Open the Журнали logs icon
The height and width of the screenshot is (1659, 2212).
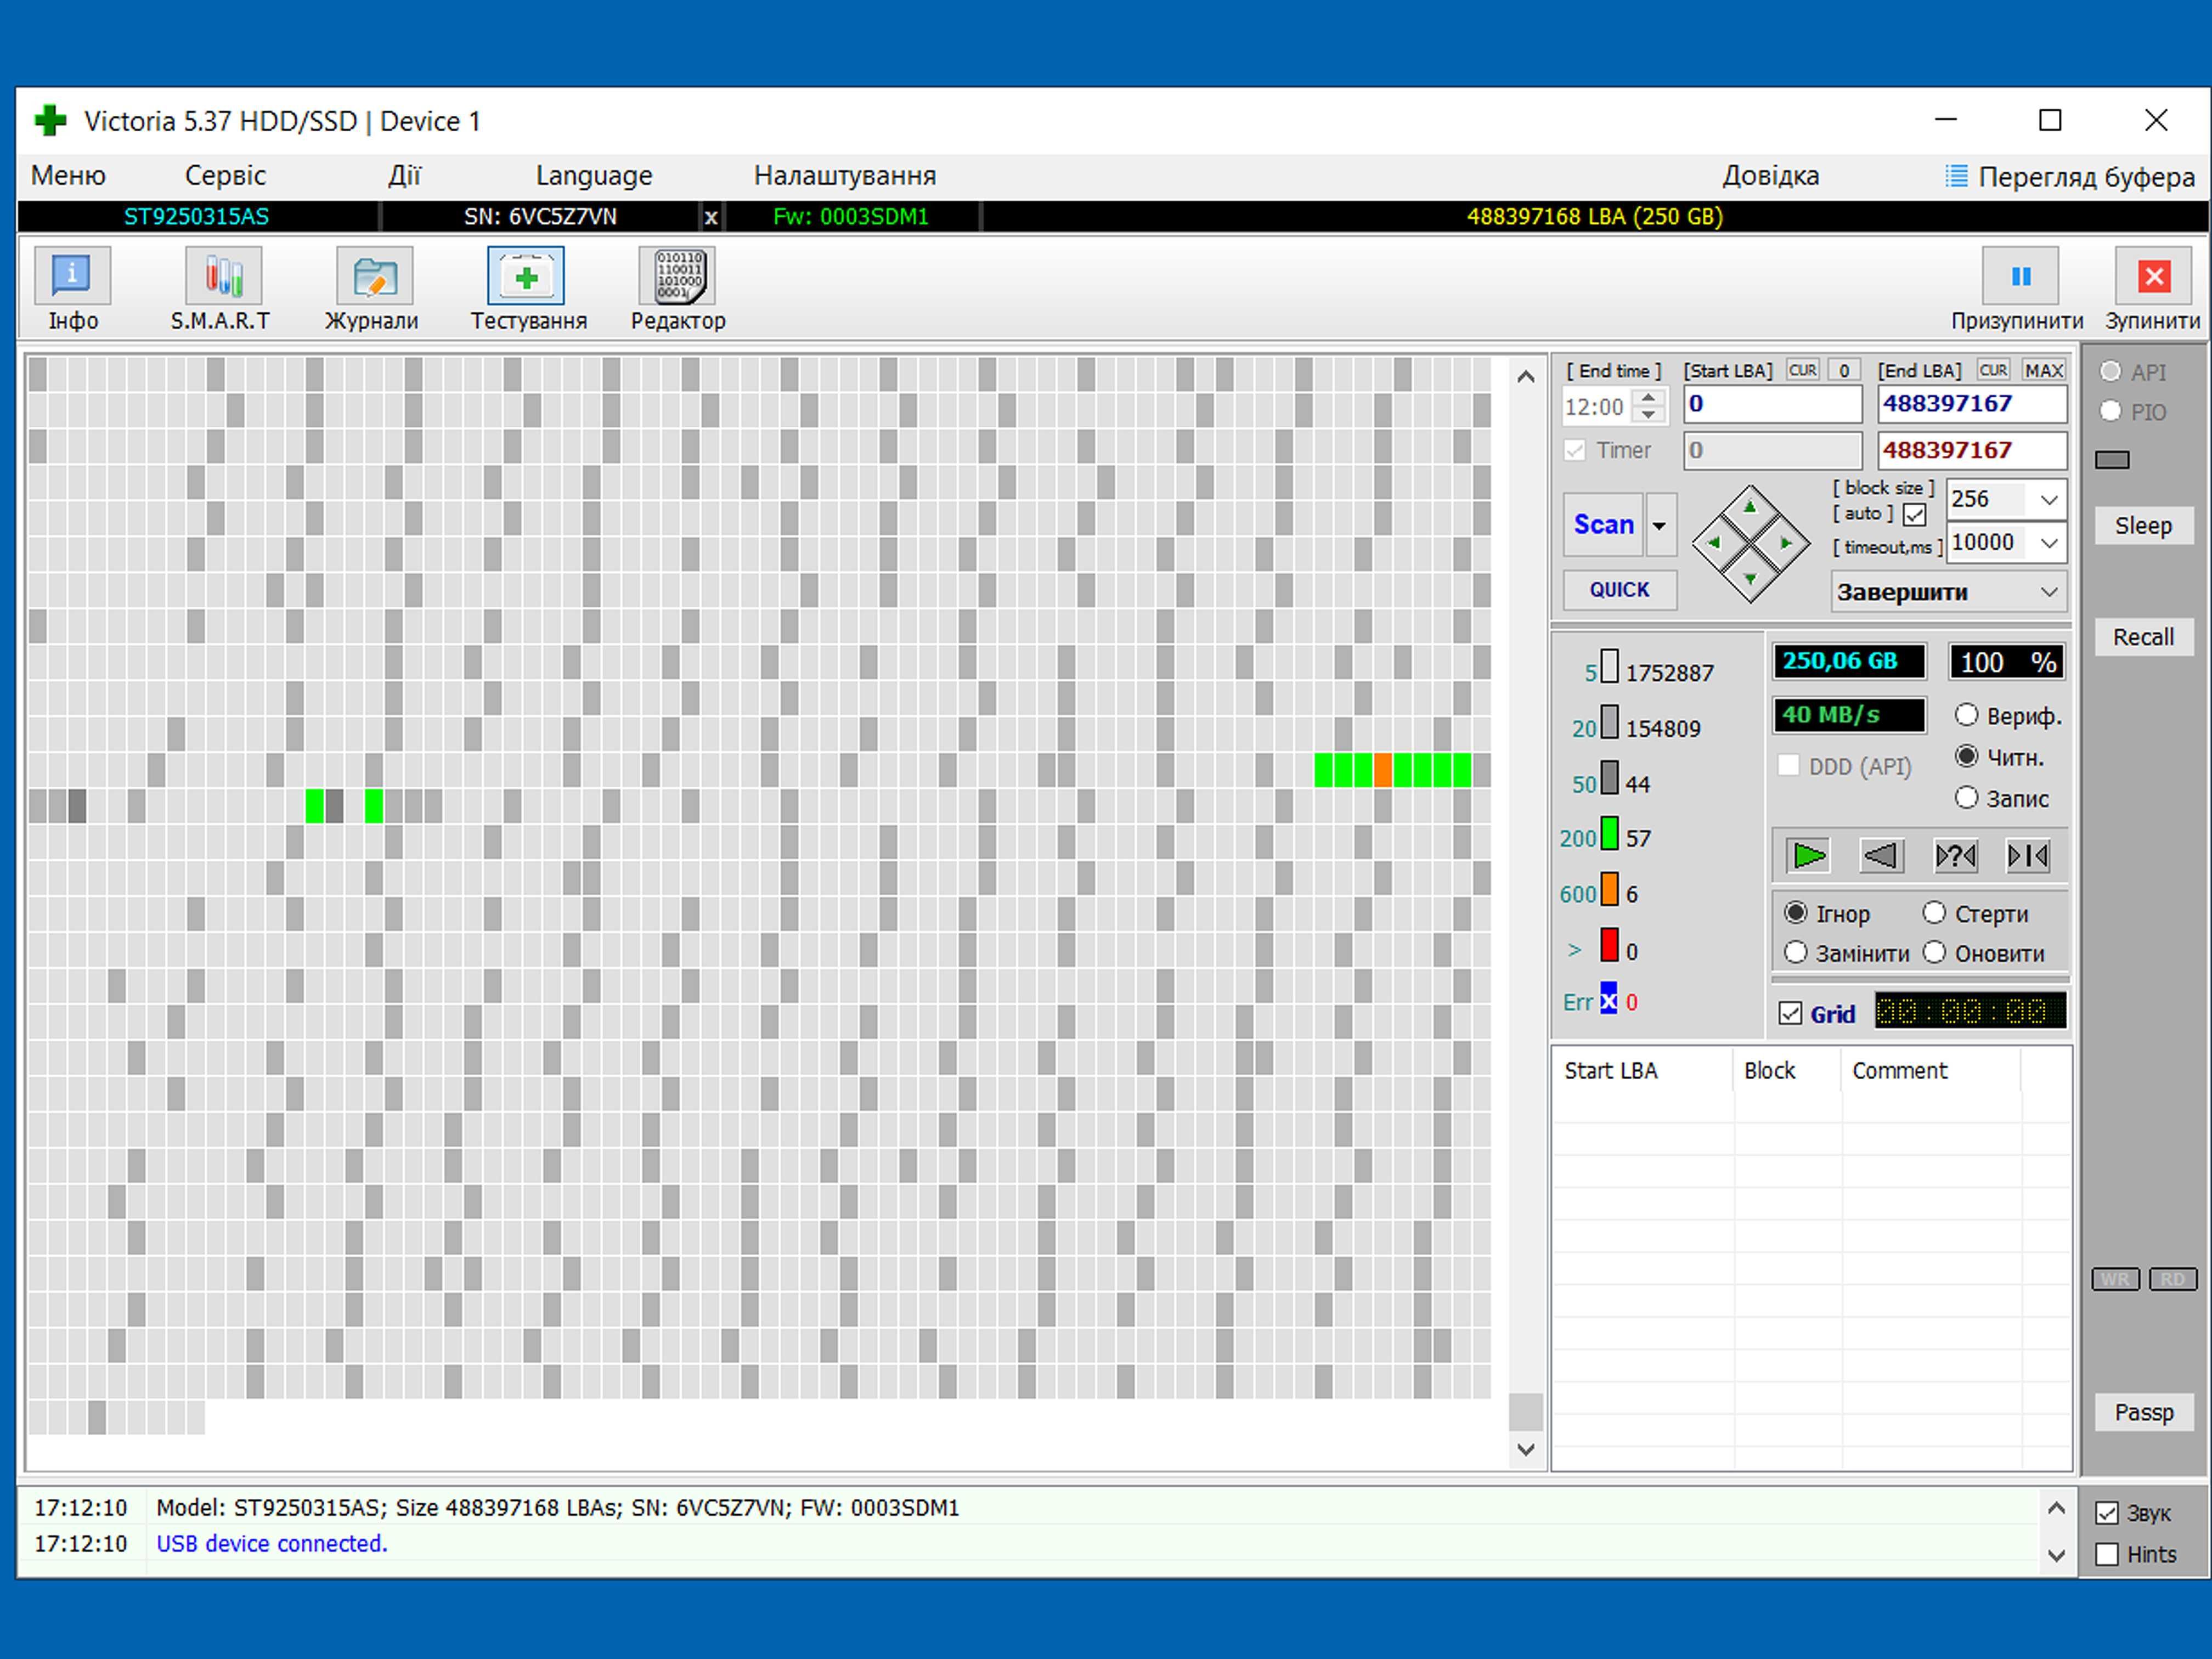[x=374, y=276]
